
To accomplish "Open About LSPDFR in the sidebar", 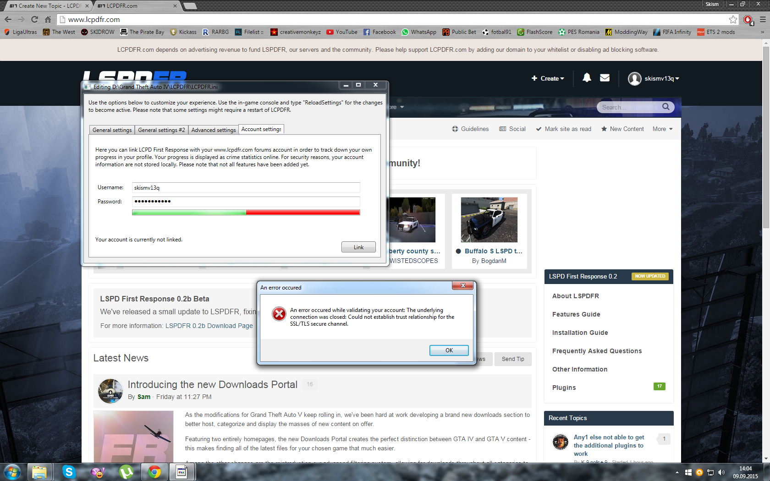I will (x=576, y=296).
